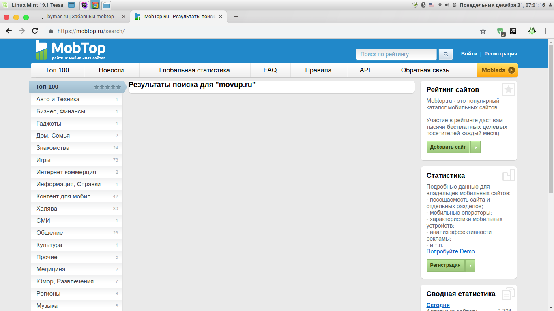
Task: Open the penguin profile avatar icon
Action: 532,31
